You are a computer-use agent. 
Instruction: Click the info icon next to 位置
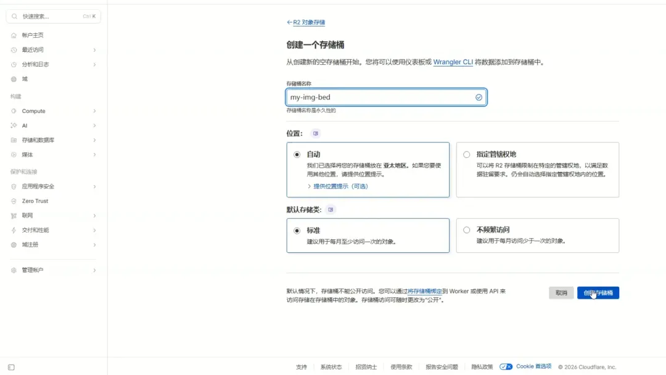(x=315, y=133)
